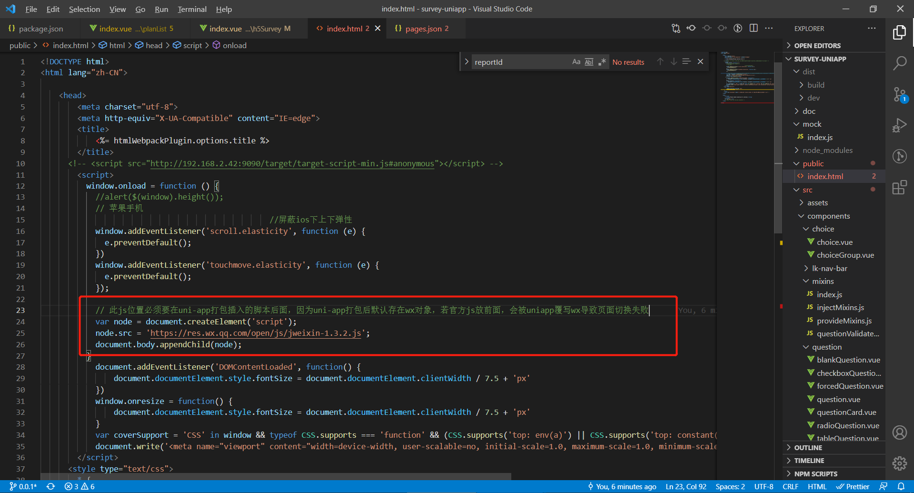Click the onload breadcrumb item
The width and height of the screenshot is (914, 493).
click(229, 45)
